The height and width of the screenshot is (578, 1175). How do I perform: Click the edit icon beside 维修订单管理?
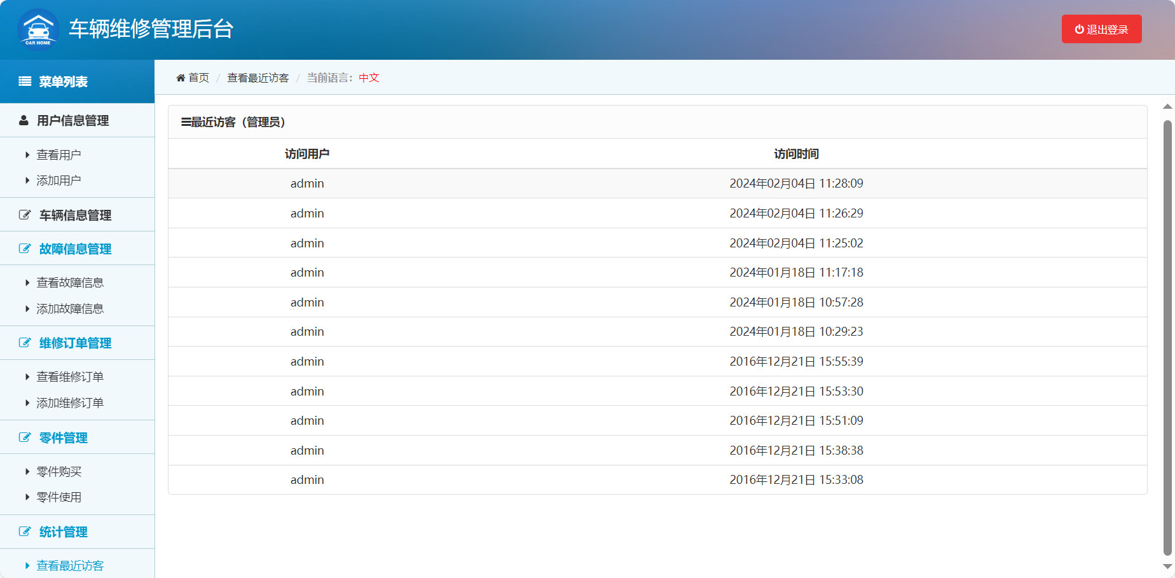tap(25, 343)
